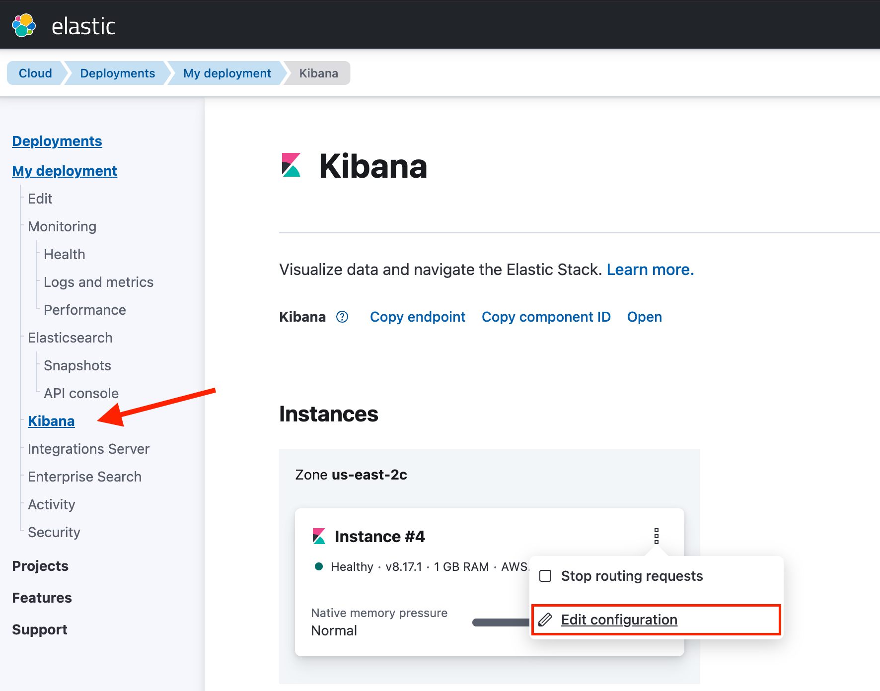This screenshot has height=691, width=880.
Task: Click the Native memory pressure label
Action: point(379,613)
